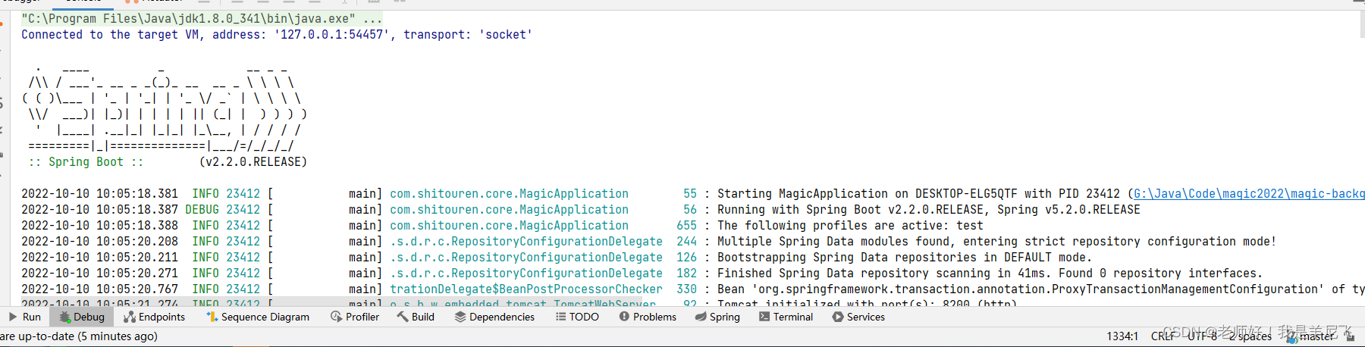Click RepositoryConfigurationDelegate on line 244 row
1365x347 pixels.
pos(526,242)
